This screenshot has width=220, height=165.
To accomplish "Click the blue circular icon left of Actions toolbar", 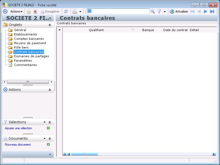I will click(5, 11).
